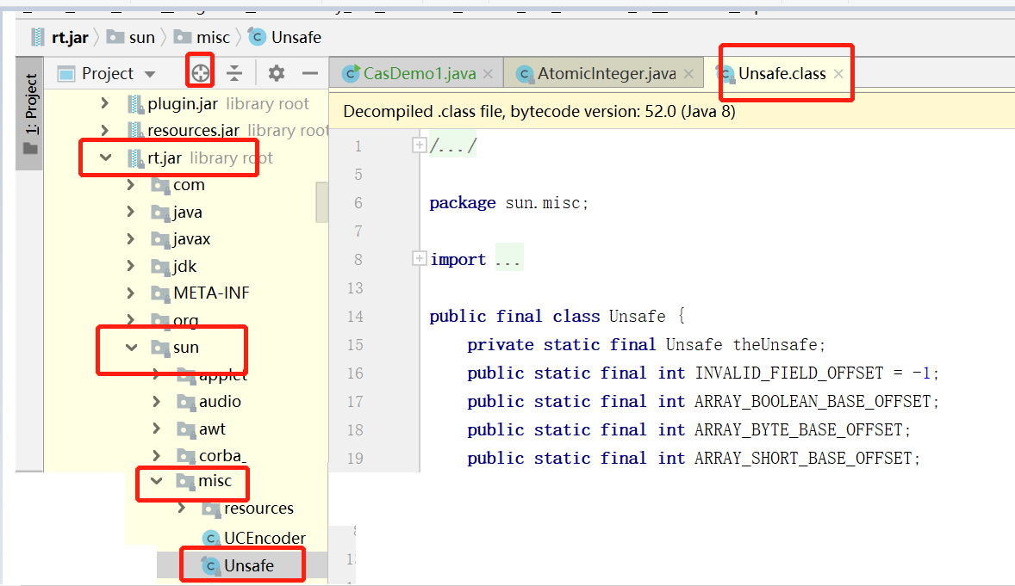Switch to the AtomicInteger.java tab
Image resolution: width=1015 pixels, height=586 pixels.
[x=606, y=74]
